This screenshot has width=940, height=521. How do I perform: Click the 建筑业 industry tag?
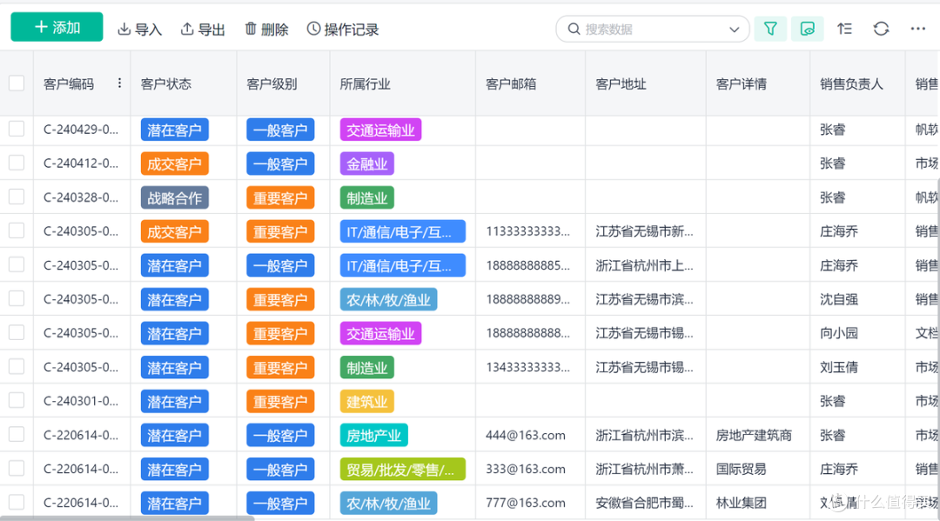(367, 402)
